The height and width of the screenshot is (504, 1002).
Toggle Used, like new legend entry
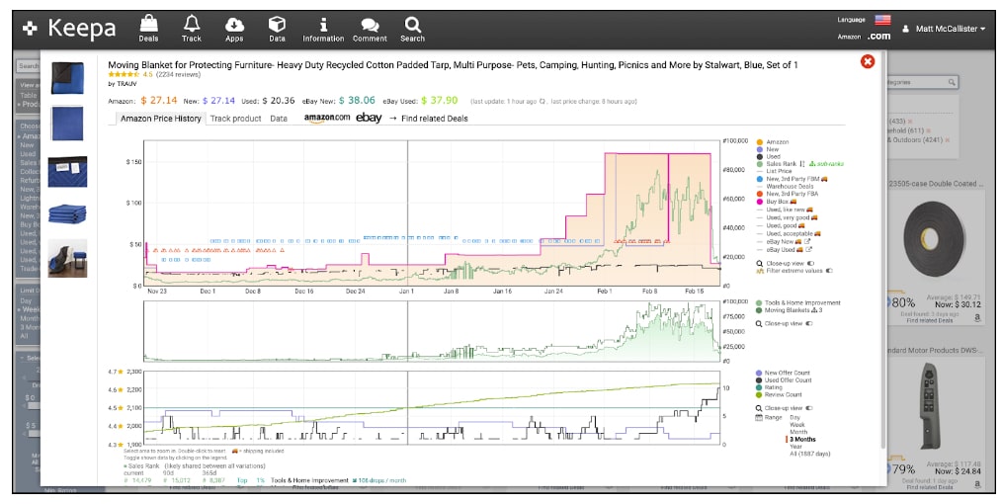[x=785, y=209]
